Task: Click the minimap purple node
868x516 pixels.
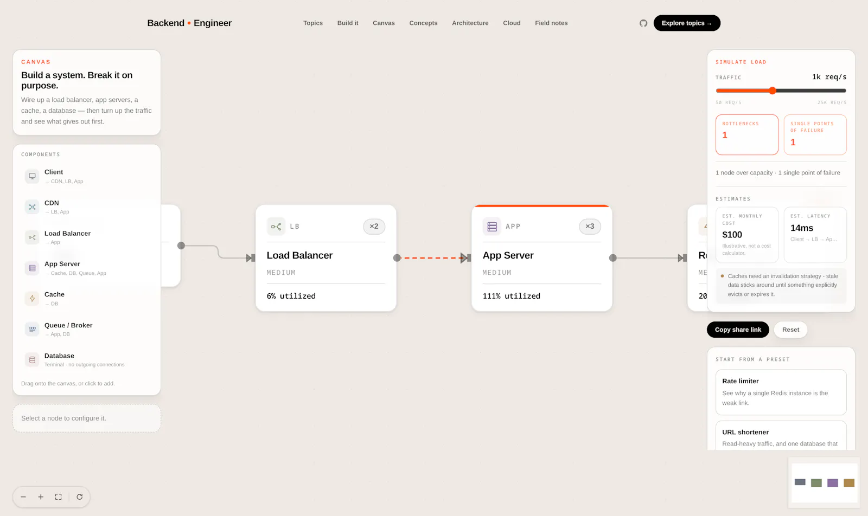Action: 833,483
